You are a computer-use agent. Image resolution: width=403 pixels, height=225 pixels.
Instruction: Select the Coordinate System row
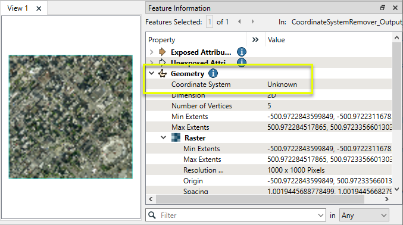(x=268, y=85)
